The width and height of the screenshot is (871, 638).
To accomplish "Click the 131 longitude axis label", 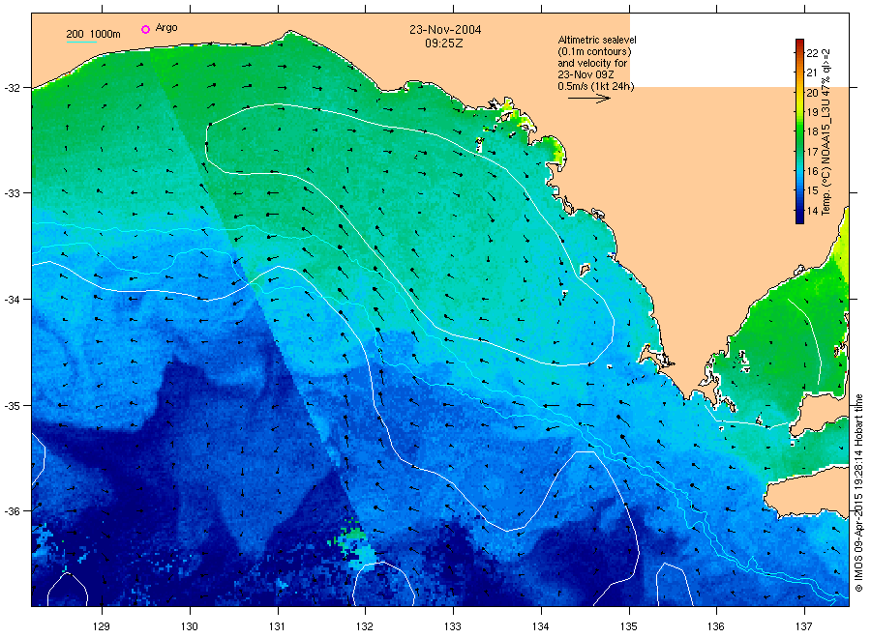I will [277, 626].
